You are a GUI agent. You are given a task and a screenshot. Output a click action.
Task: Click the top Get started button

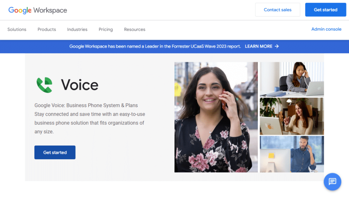click(x=325, y=10)
